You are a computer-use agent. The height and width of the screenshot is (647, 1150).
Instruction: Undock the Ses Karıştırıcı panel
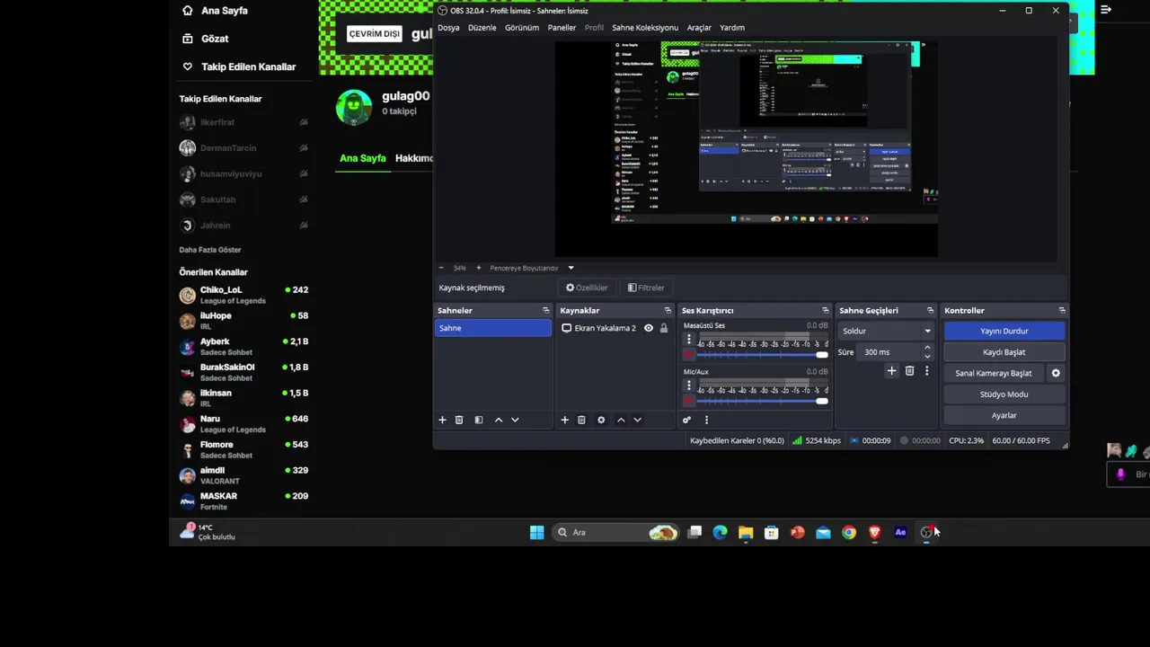(825, 310)
